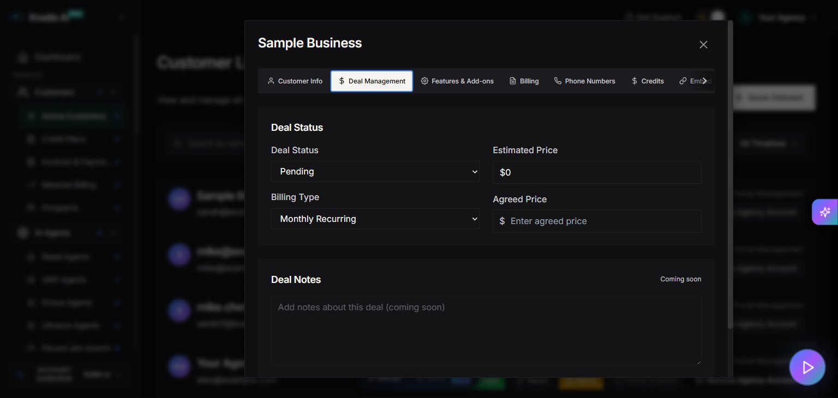
Task: Click the Deal Status section heading
Action: (297, 128)
